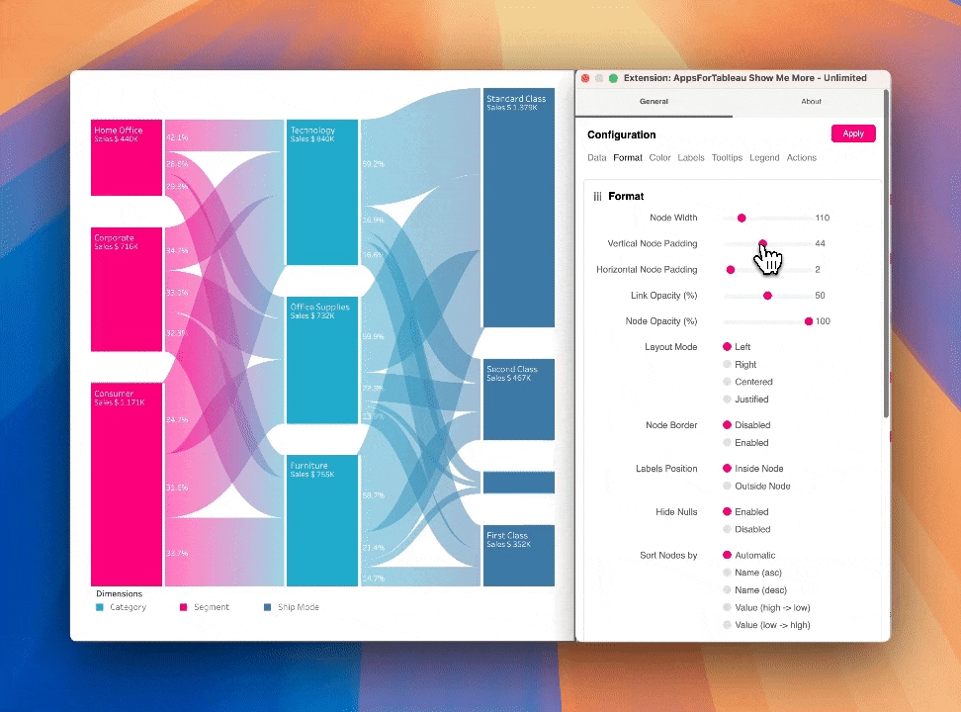Choose the Justified layout mode
Screen dimensions: 961x712
728,400
